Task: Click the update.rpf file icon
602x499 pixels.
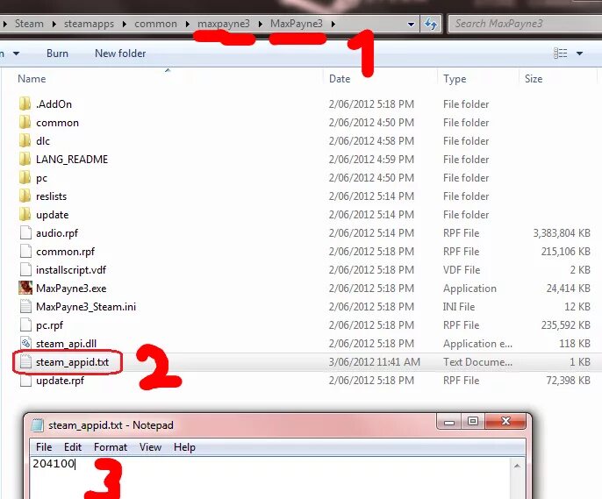Action: [25, 380]
